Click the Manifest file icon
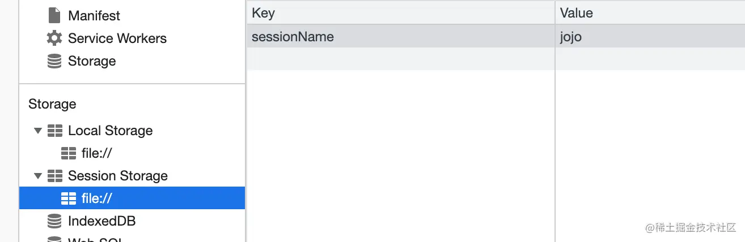The image size is (745, 242). [54, 15]
